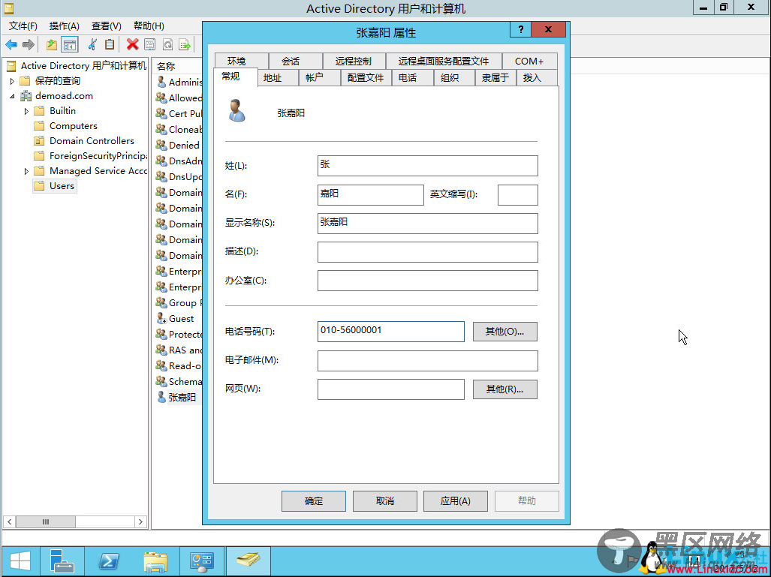Select the DnsAdmins group entry

pos(179,161)
